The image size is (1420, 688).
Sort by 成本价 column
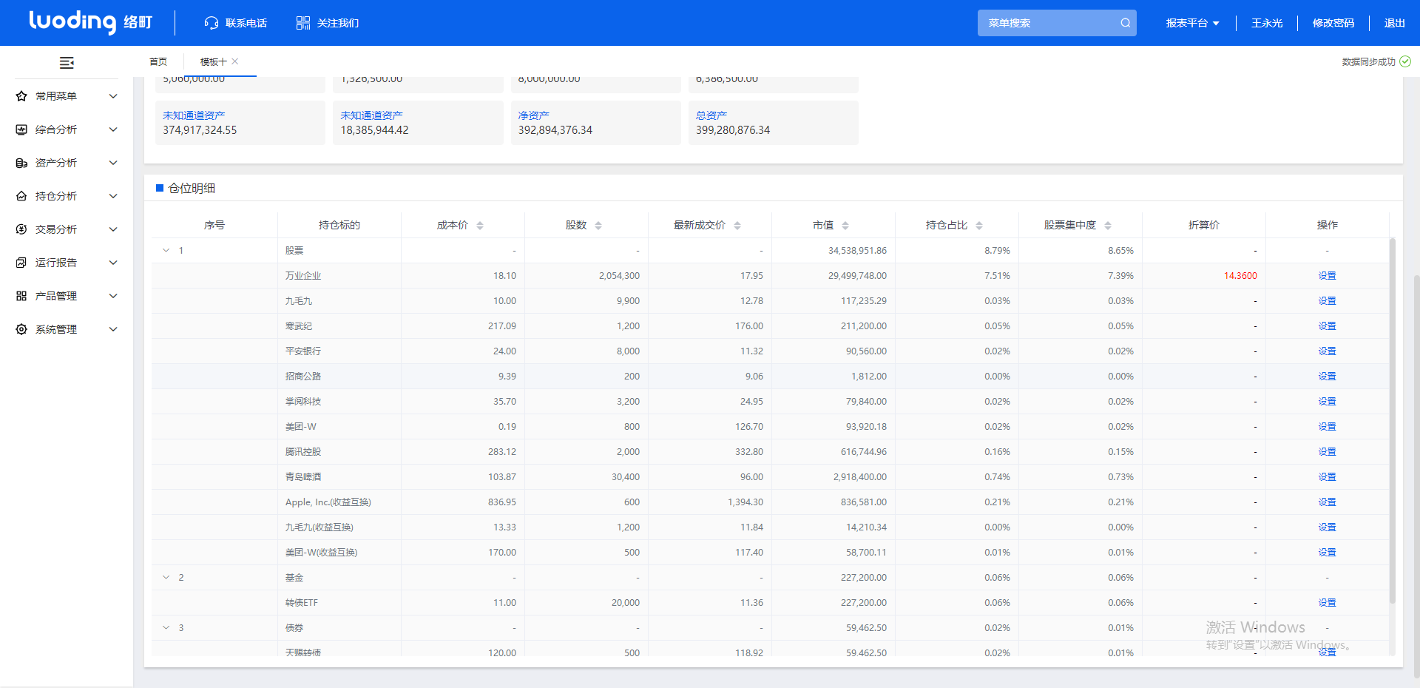(480, 226)
